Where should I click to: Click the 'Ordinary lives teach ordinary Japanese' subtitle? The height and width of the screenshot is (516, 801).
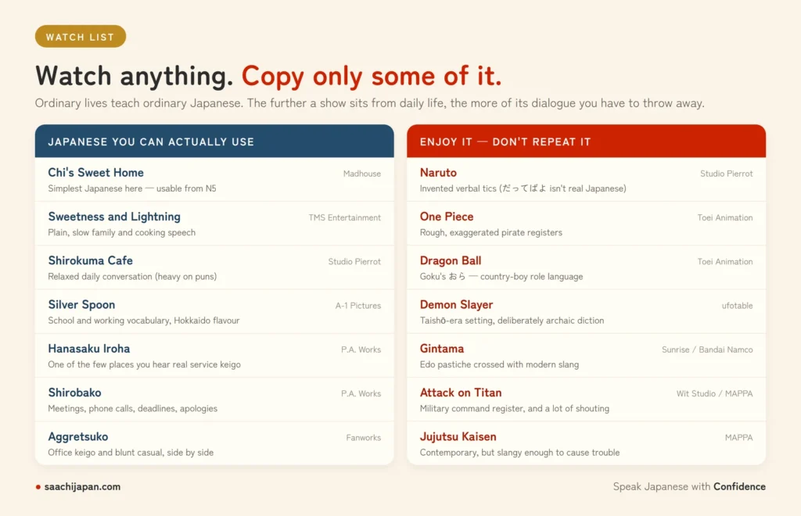coord(369,103)
